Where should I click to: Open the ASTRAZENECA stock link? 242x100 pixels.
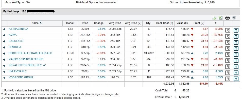[18, 29]
